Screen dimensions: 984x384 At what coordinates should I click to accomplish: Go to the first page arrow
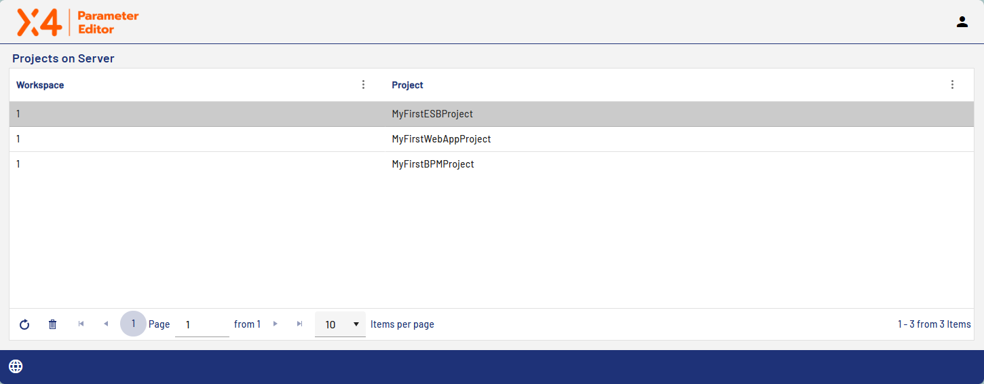point(81,324)
